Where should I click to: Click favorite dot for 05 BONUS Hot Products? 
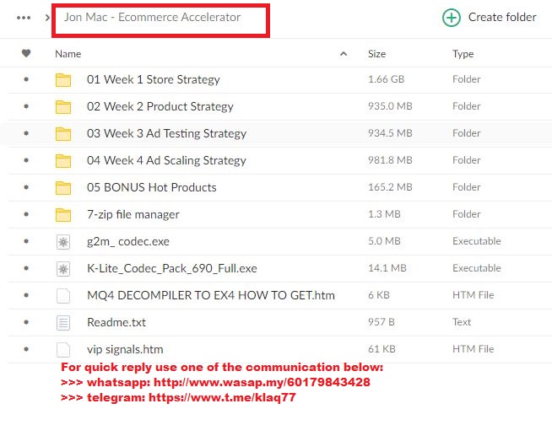tap(26, 187)
